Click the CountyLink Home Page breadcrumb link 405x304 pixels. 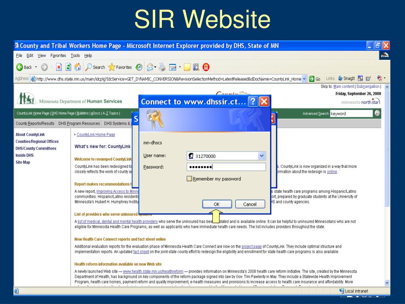pyautogui.click(x=96, y=135)
